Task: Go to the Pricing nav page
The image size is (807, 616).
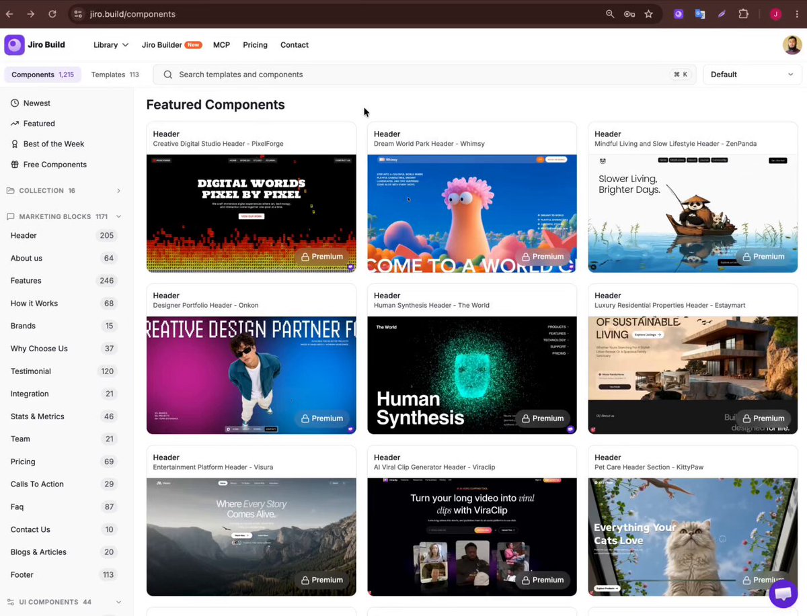Action: coord(255,45)
